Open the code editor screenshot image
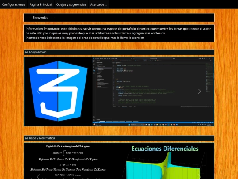This screenshot has width=238, height=179. click(153, 91)
